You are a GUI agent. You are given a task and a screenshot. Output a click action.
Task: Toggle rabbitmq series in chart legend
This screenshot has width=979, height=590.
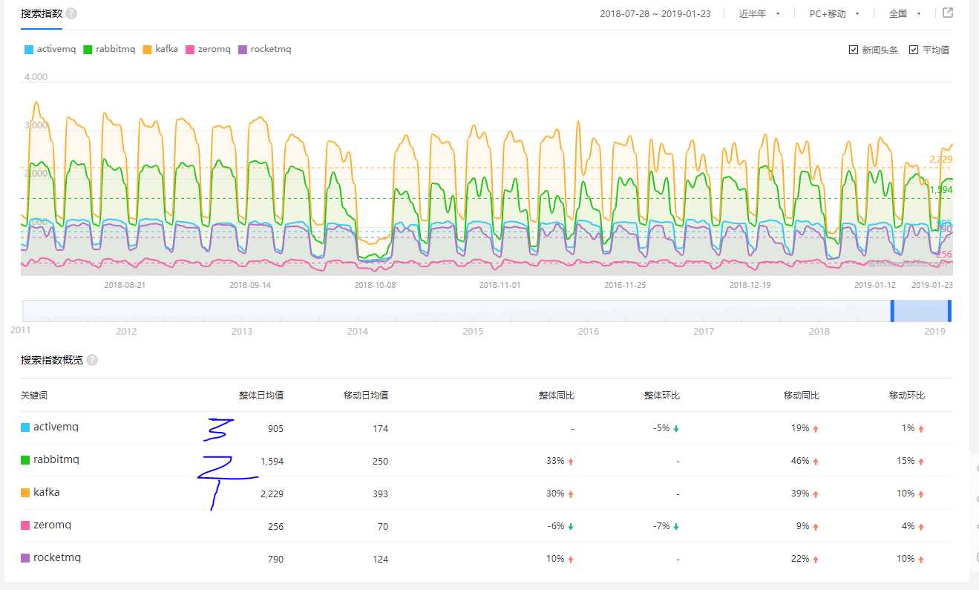[x=109, y=50]
